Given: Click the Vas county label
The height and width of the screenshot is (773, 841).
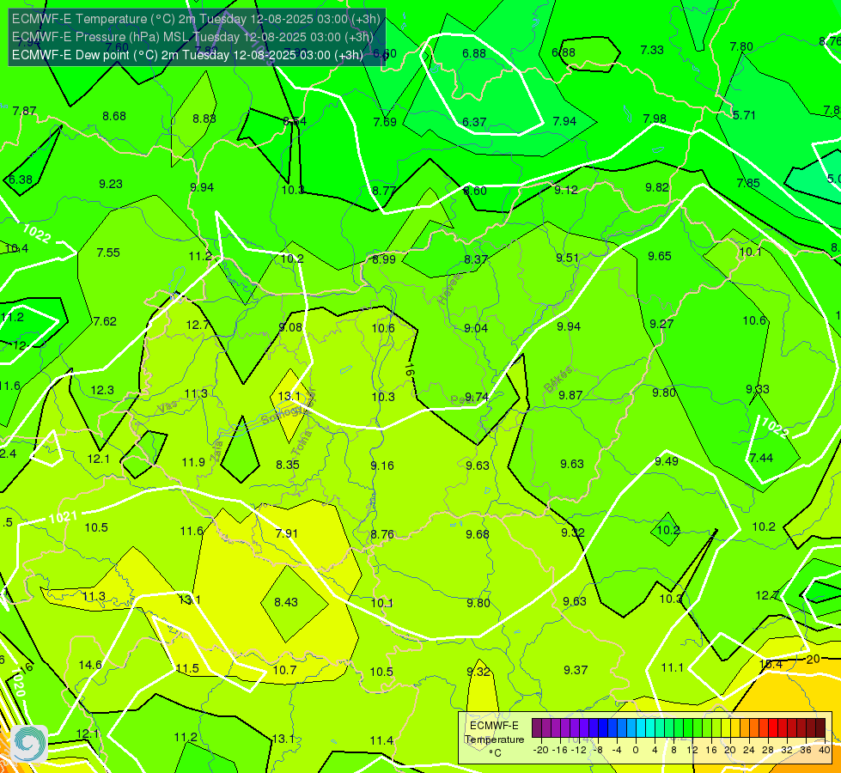Looking at the screenshot, I should (x=168, y=407).
